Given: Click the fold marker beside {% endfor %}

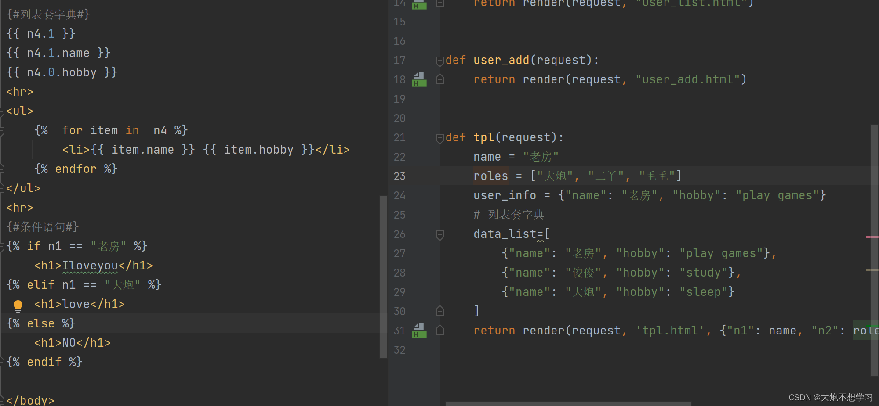Looking at the screenshot, I should click(x=2, y=169).
